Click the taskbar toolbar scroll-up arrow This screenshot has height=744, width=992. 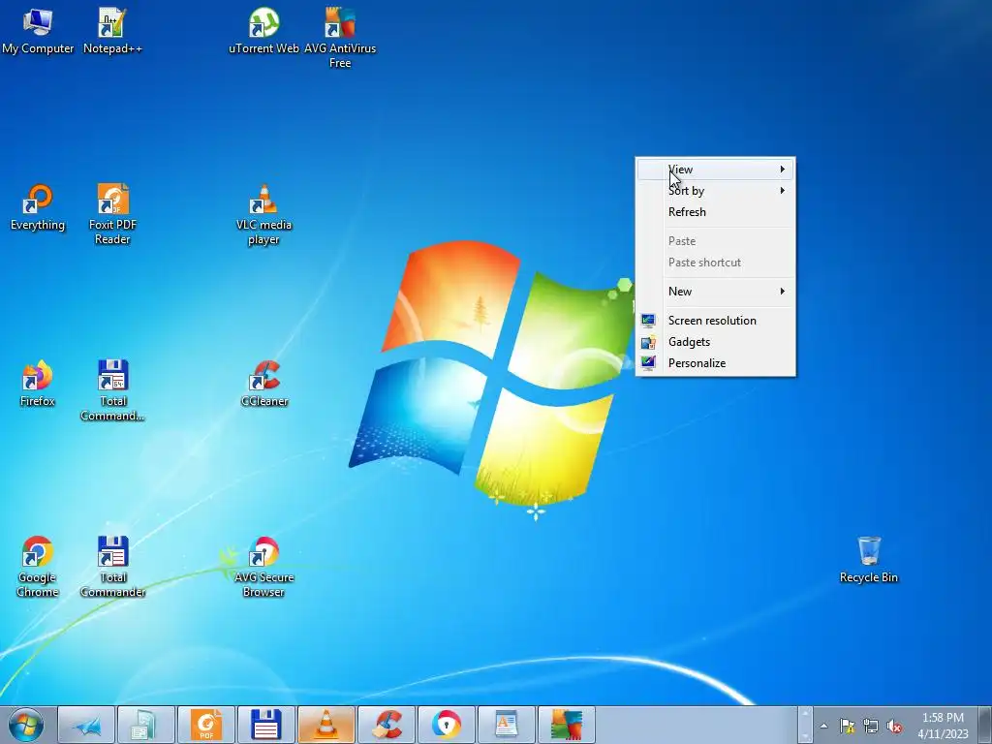pyautogui.click(x=805, y=716)
